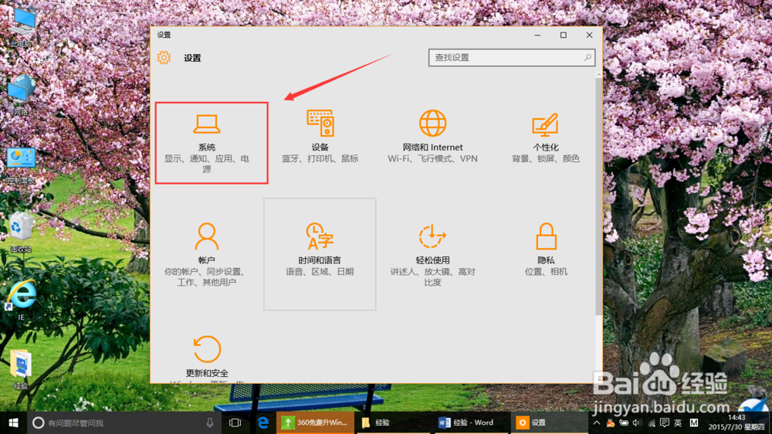The width and height of the screenshot is (772, 434).
Task: Click the settings gear icon in header
Action: click(x=164, y=58)
